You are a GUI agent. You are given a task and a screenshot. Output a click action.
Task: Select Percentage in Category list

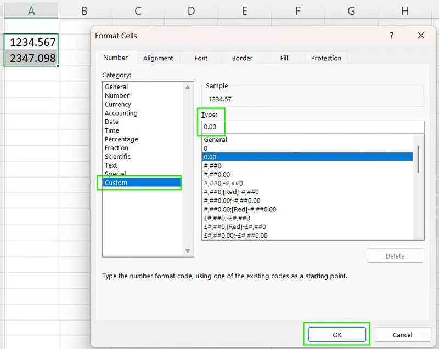121,139
